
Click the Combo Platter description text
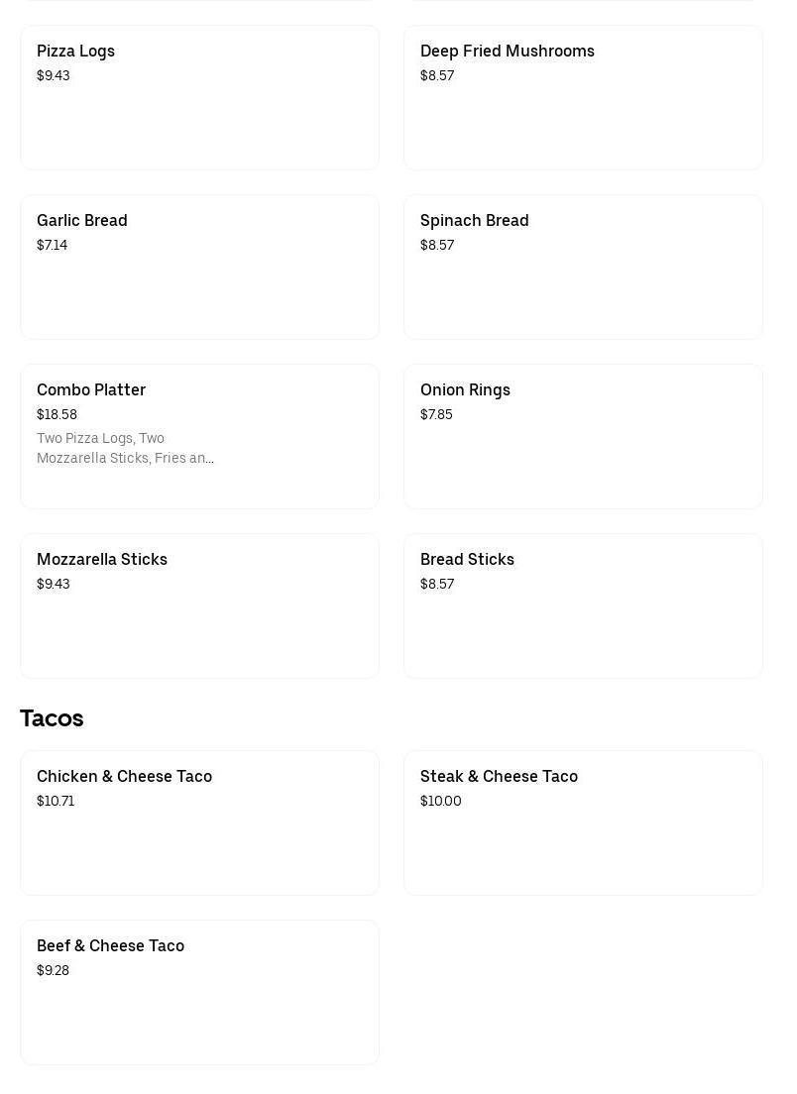tap(125, 448)
